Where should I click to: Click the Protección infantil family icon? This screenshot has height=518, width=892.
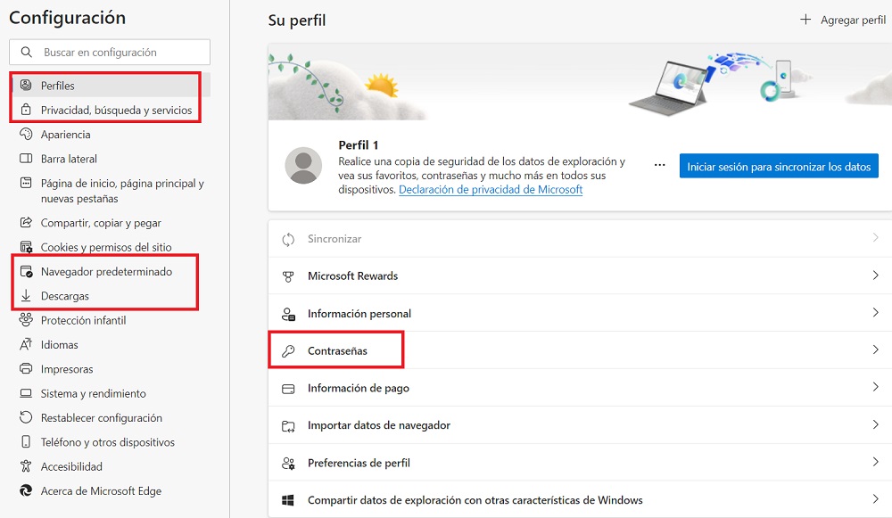click(x=26, y=319)
